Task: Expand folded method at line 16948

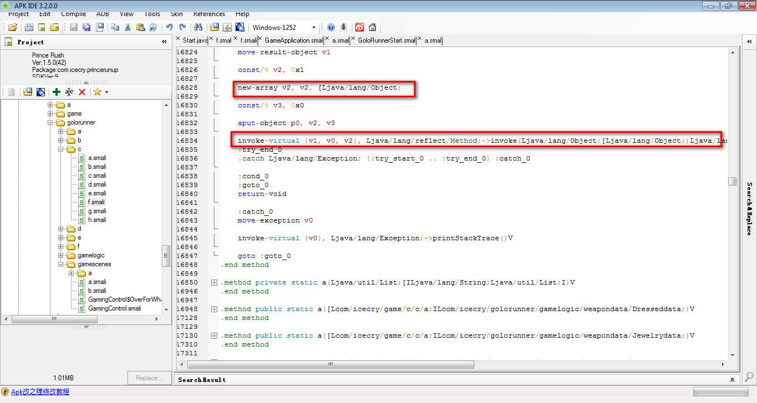Action: click(x=214, y=309)
